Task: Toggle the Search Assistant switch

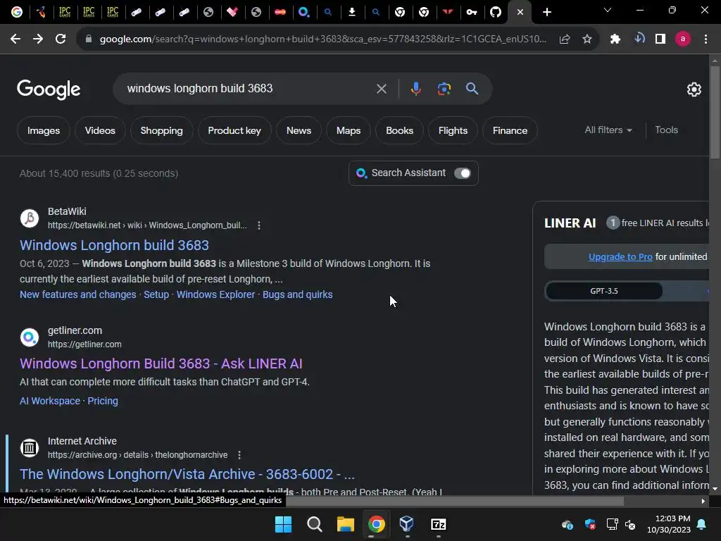Action: (x=463, y=173)
